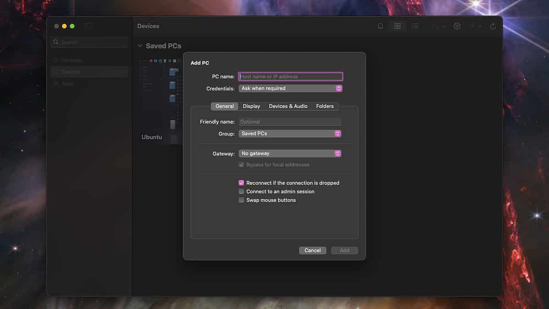
Task: Enable Swap mouse buttons
Action: (x=241, y=200)
